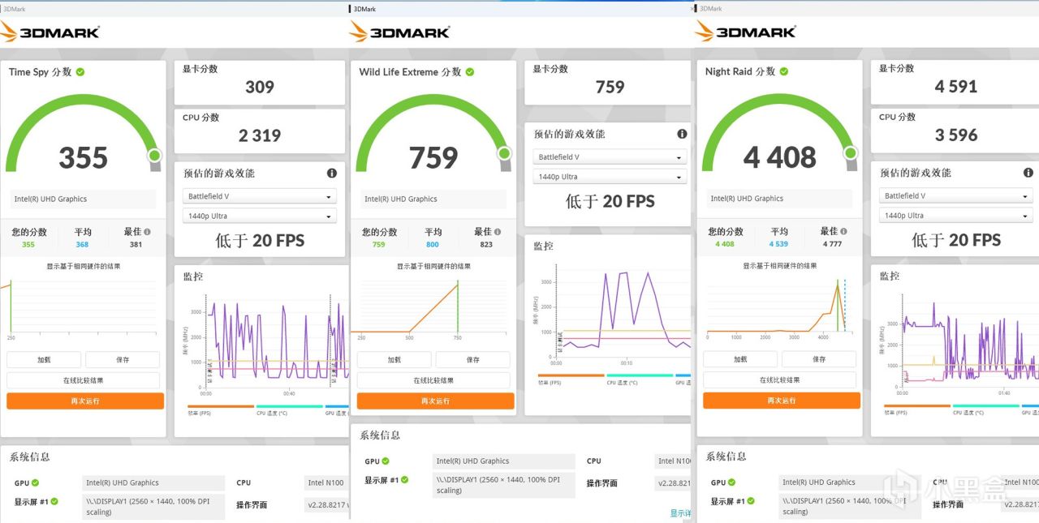Open Battlefield V game dropdown in Night Raid window

pyautogui.click(x=956, y=196)
